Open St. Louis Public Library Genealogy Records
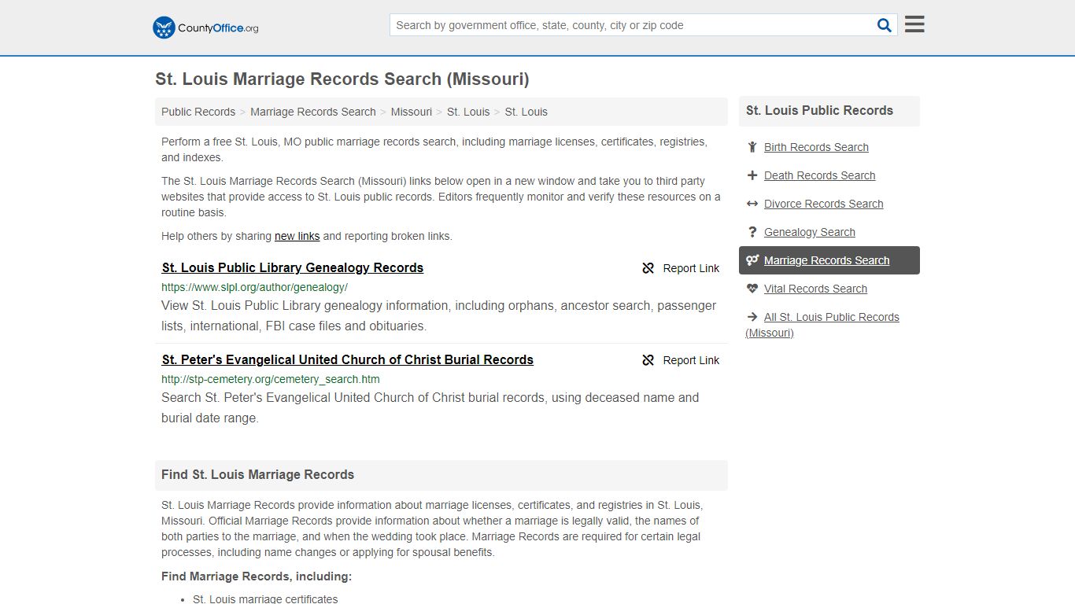Image resolution: width=1075 pixels, height=604 pixels. [x=293, y=267]
